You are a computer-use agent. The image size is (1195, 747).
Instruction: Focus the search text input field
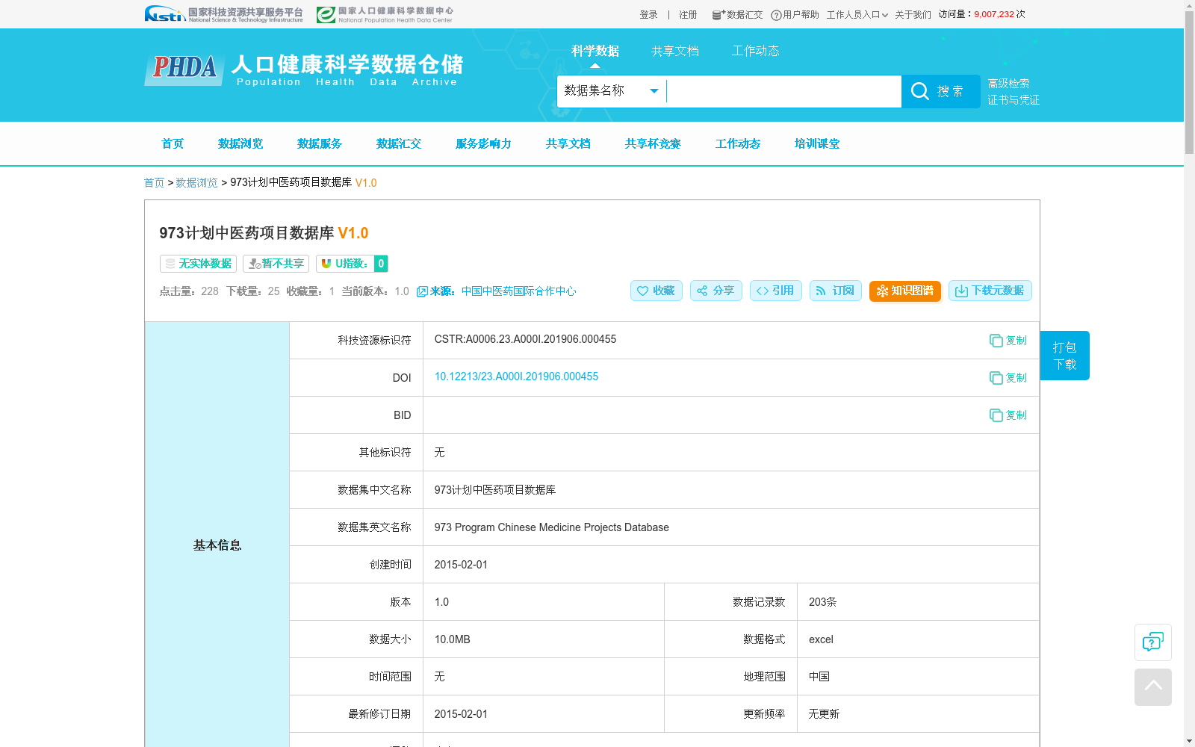[784, 91]
